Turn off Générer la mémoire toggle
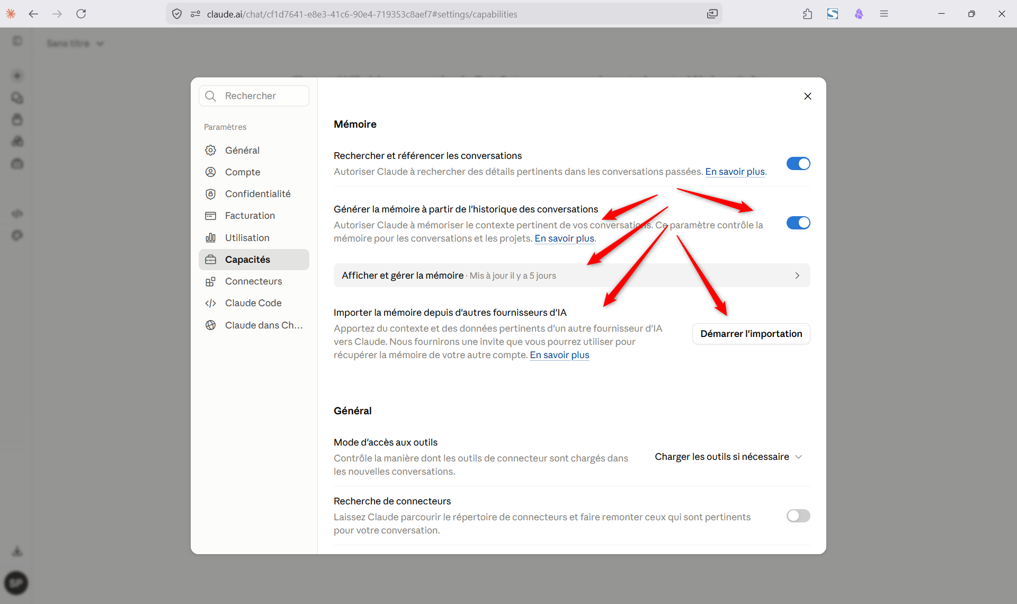Image resolution: width=1017 pixels, height=604 pixels. point(798,223)
